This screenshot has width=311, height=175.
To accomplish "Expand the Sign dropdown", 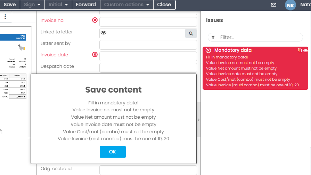I will click(x=32, y=5).
